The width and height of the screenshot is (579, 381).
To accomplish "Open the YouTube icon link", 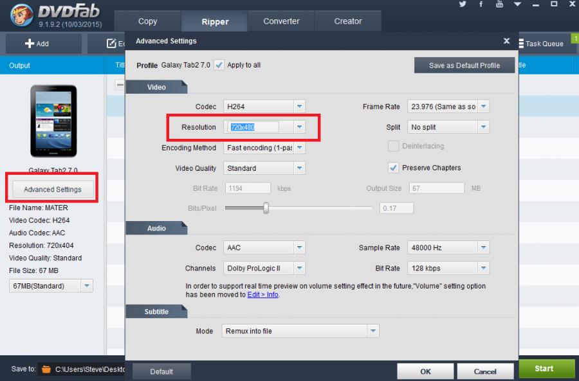I will [x=500, y=4].
